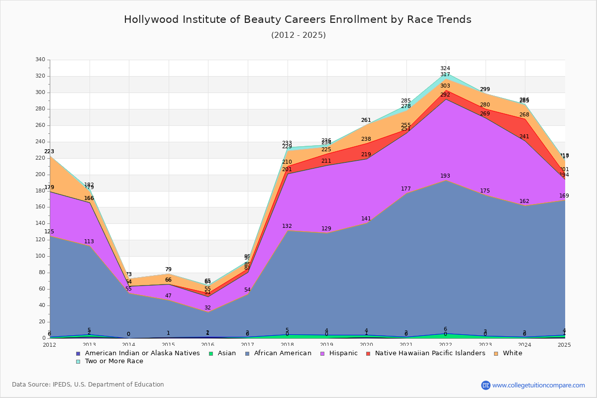Click the orange White legend marker

(496, 353)
